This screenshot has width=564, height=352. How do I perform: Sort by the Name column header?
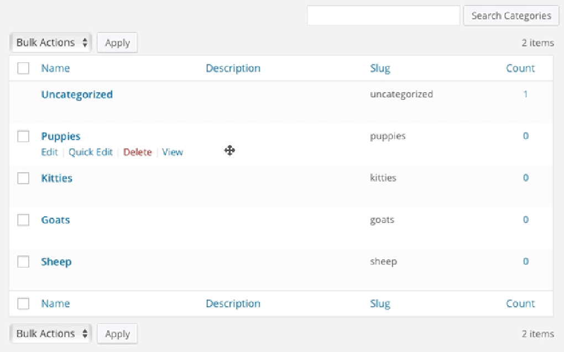tap(55, 68)
